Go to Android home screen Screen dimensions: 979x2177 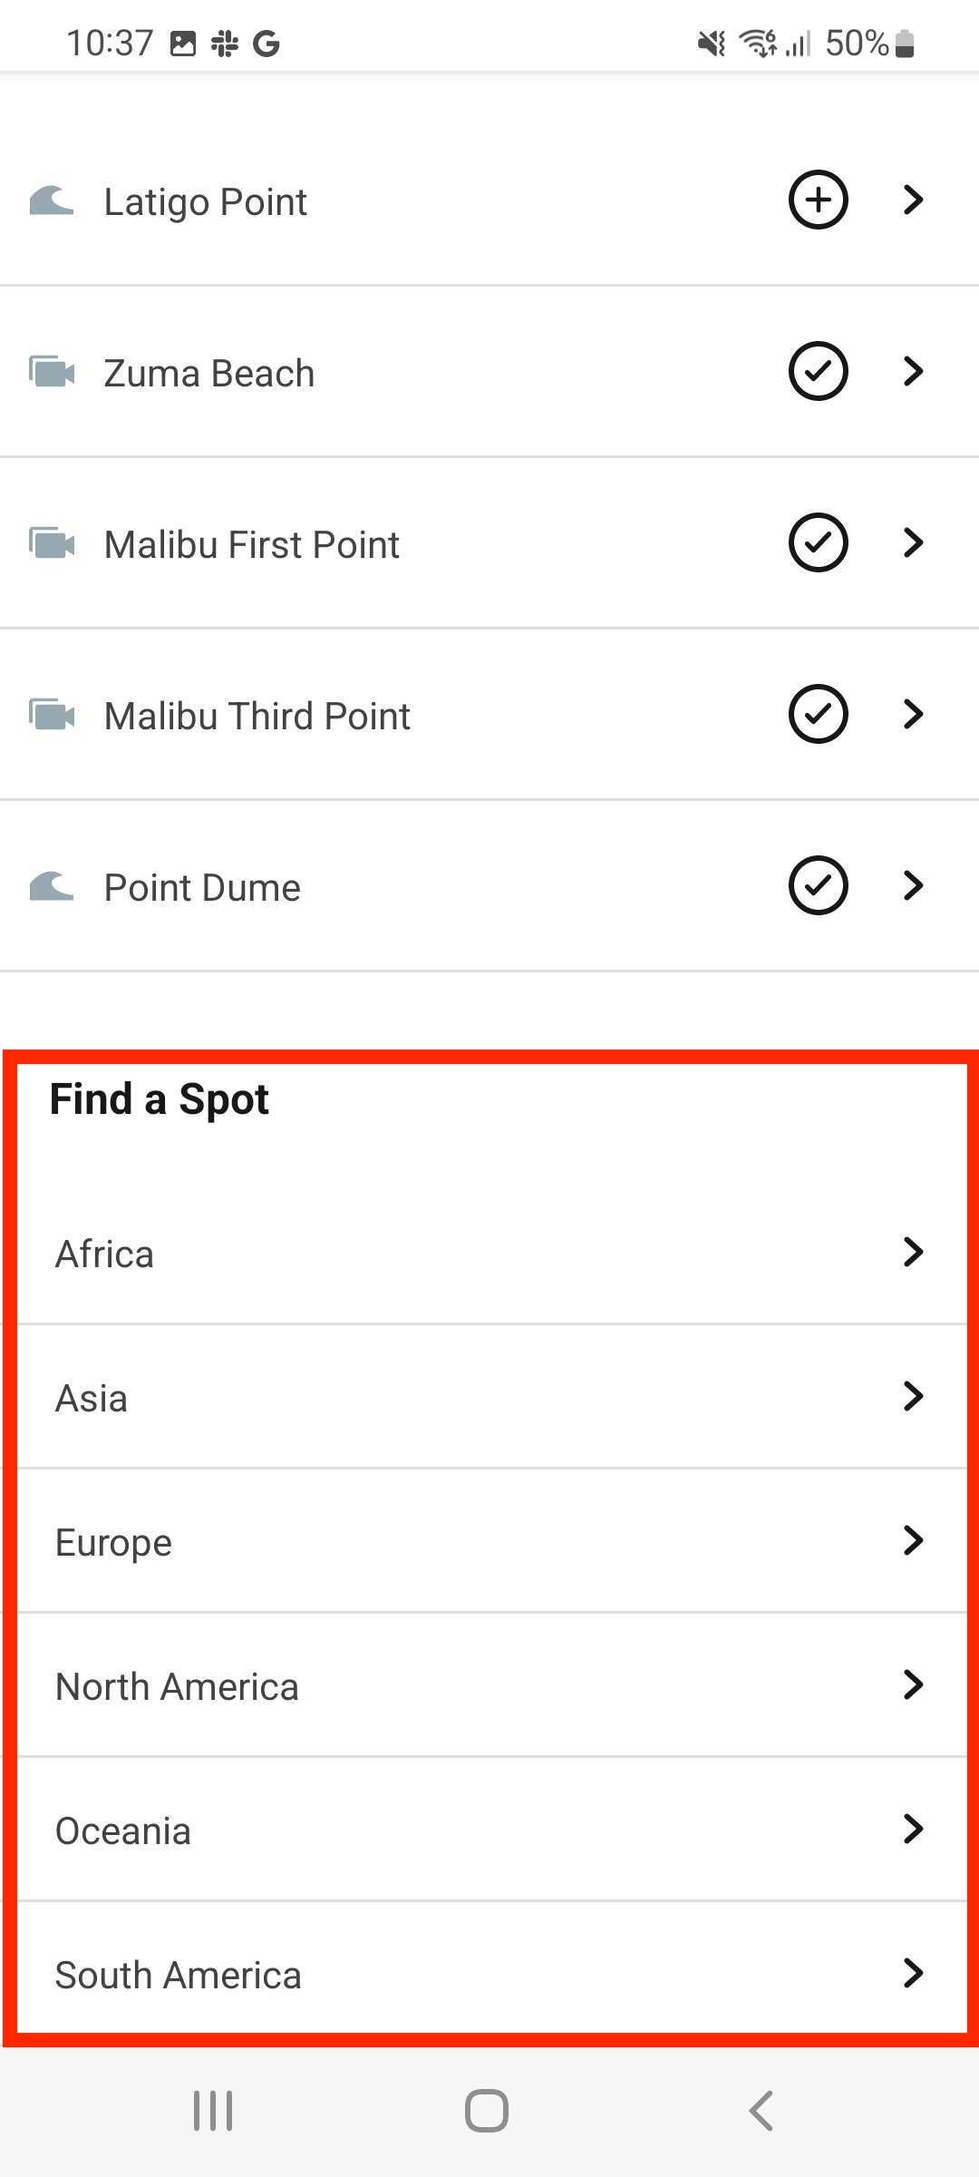(x=487, y=2110)
